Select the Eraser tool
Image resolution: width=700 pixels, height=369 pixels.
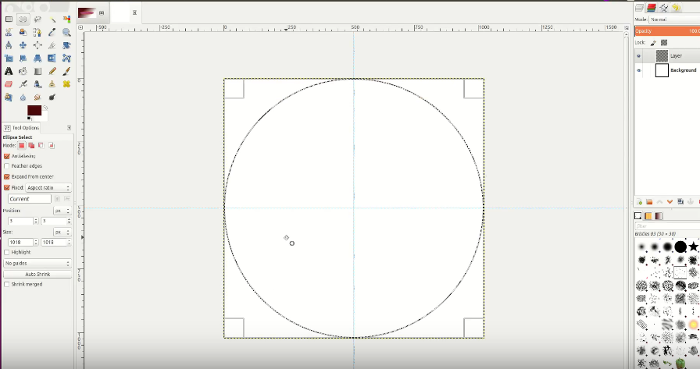pyautogui.click(x=9, y=83)
